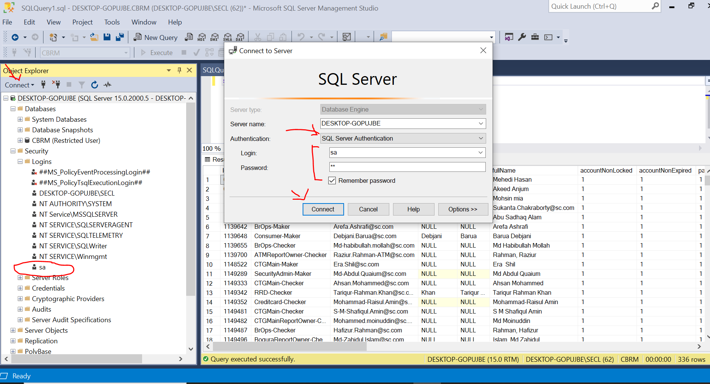Image resolution: width=710 pixels, height=384 pixels.
Task: Click the Connect button in dialog
Action: (x=323, y=209)
